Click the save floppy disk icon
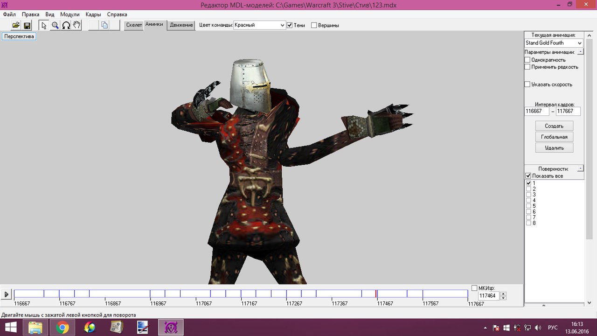The height and width of the screenshot is (336, 597). pyautogui.click(x=27, y=25)
